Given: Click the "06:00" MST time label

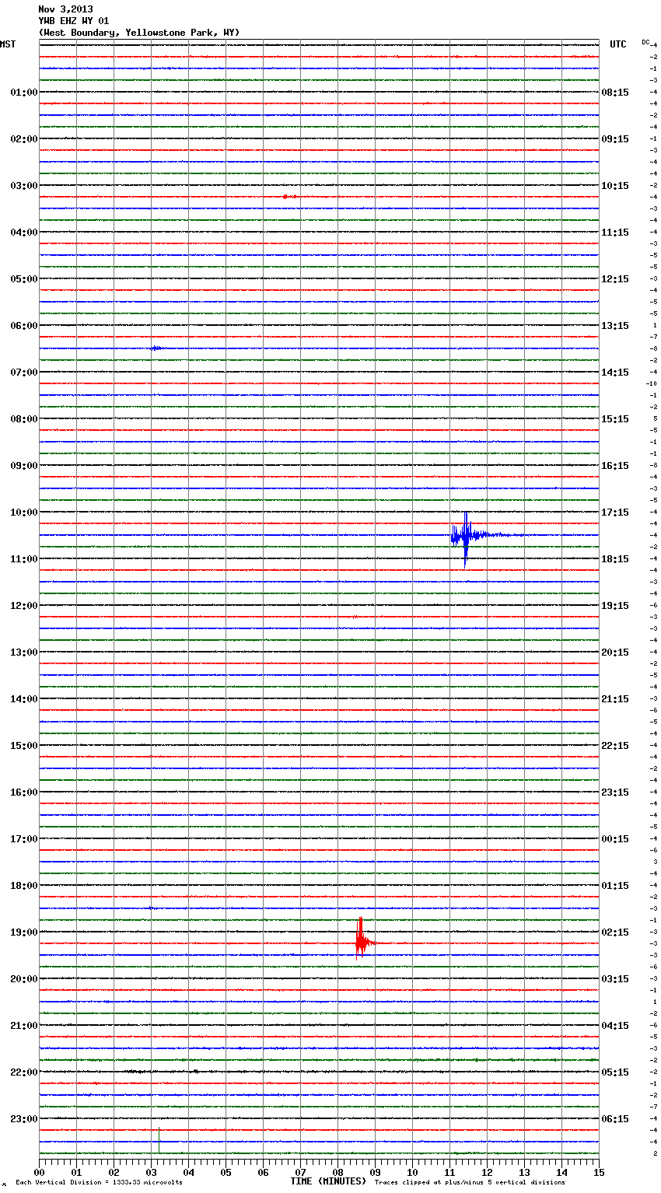Looking at the screenshot, I should (24, 326).
